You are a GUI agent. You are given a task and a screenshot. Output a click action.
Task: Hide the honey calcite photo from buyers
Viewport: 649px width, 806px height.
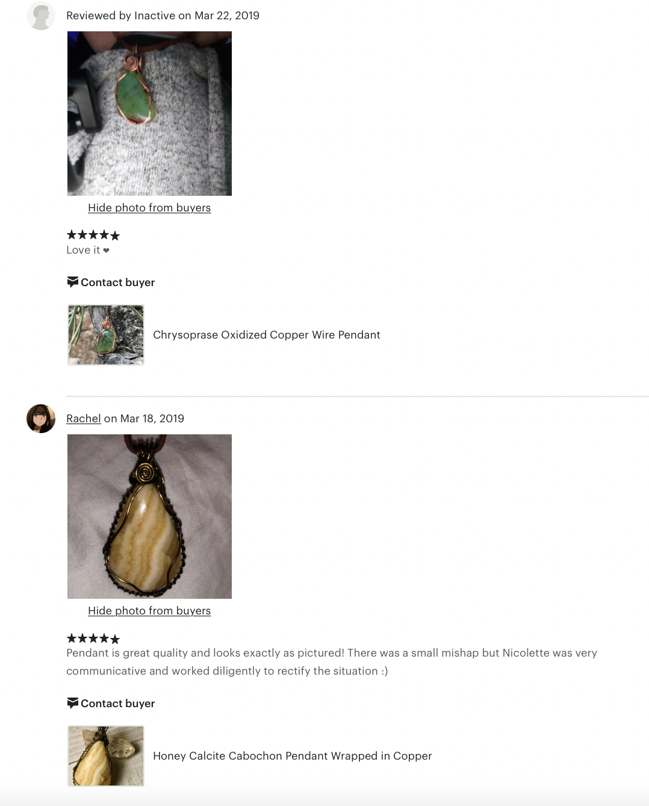(149, 611)
